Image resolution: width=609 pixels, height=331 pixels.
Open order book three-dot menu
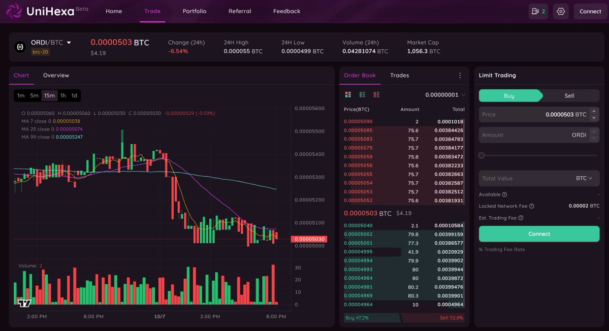[460, 75]
